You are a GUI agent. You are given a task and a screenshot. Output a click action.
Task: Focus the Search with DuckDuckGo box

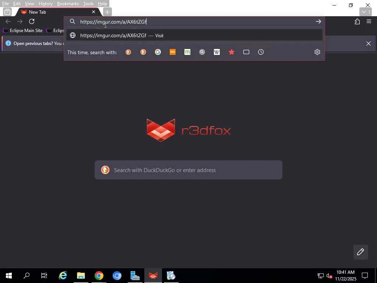(188, 170)
